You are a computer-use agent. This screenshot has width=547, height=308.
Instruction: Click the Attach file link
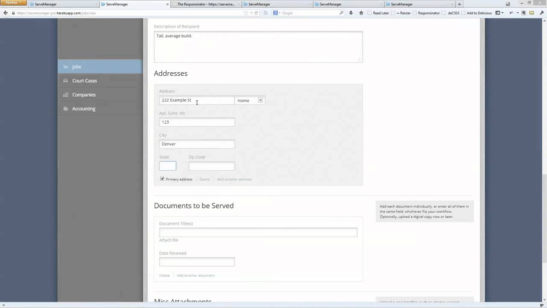[x=169, y=240]
